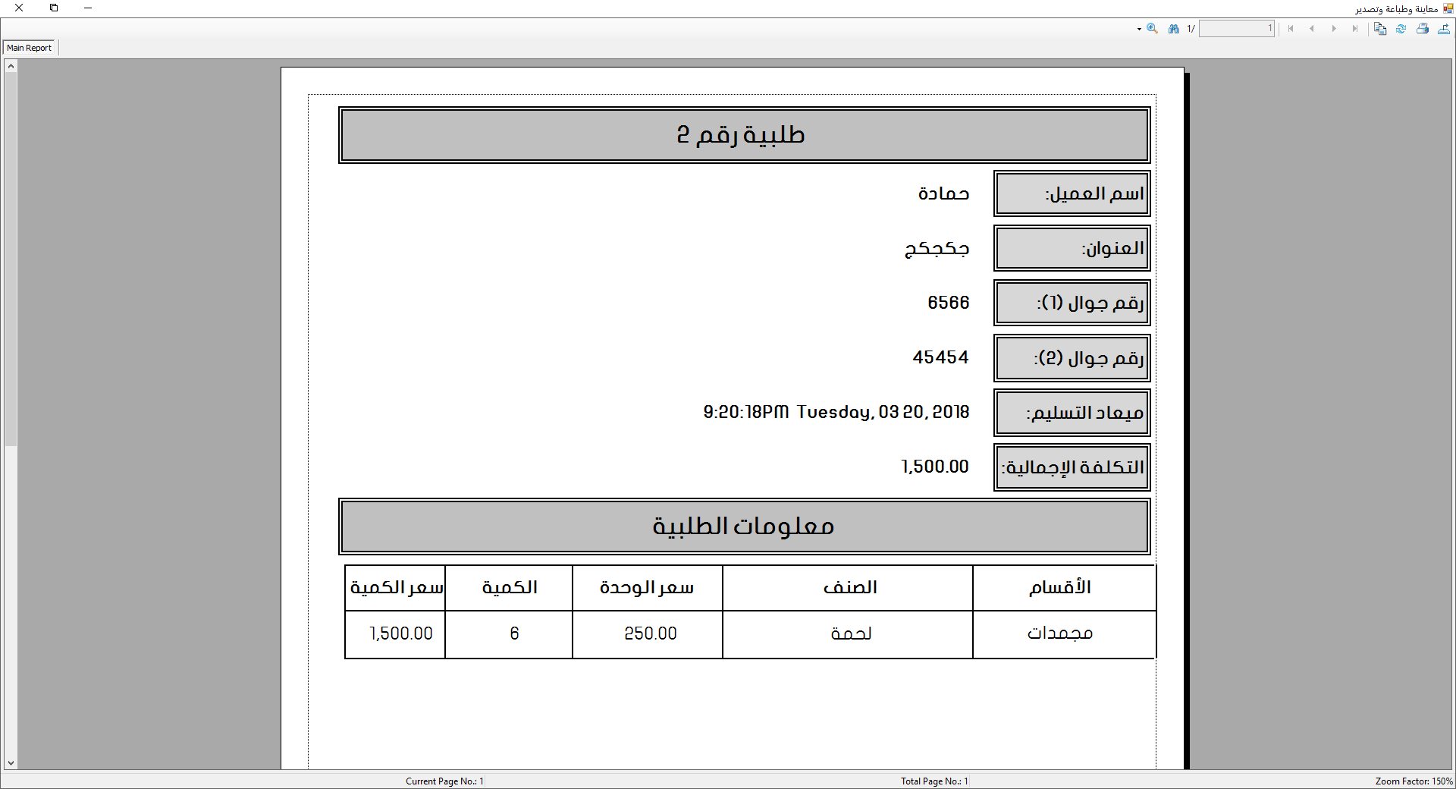Select the Zoom magnifier tool
The height and width of the screenshot is (789, 1456).
pos(1151,29)
